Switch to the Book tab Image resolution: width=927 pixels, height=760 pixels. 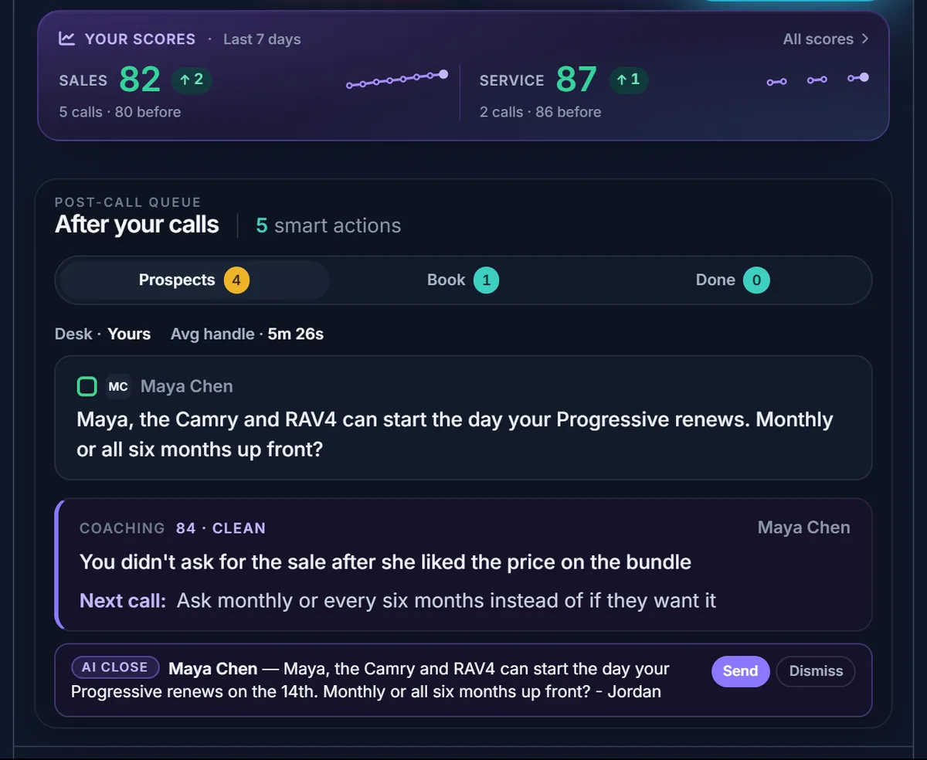(x=463, y=280)
